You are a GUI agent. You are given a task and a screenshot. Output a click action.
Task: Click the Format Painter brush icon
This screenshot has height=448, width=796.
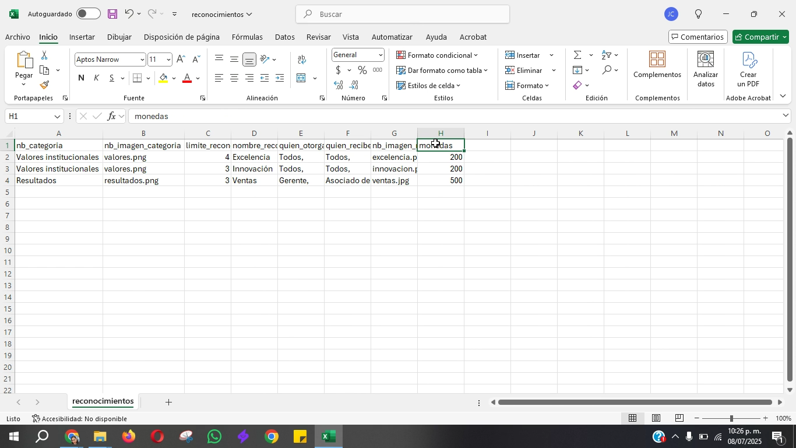pos(45,85)
